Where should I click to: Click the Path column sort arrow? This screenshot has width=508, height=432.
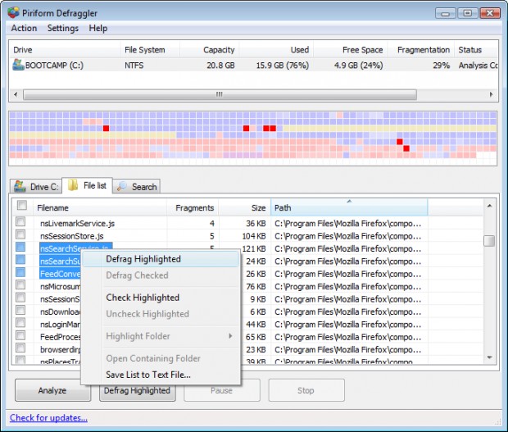point(349,202)
